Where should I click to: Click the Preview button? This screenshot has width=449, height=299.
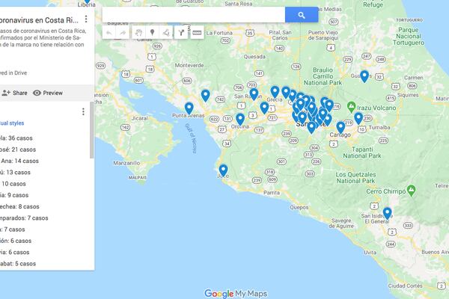48,93
